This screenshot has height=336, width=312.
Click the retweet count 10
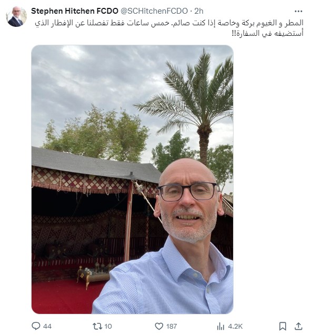coord(108,327)
